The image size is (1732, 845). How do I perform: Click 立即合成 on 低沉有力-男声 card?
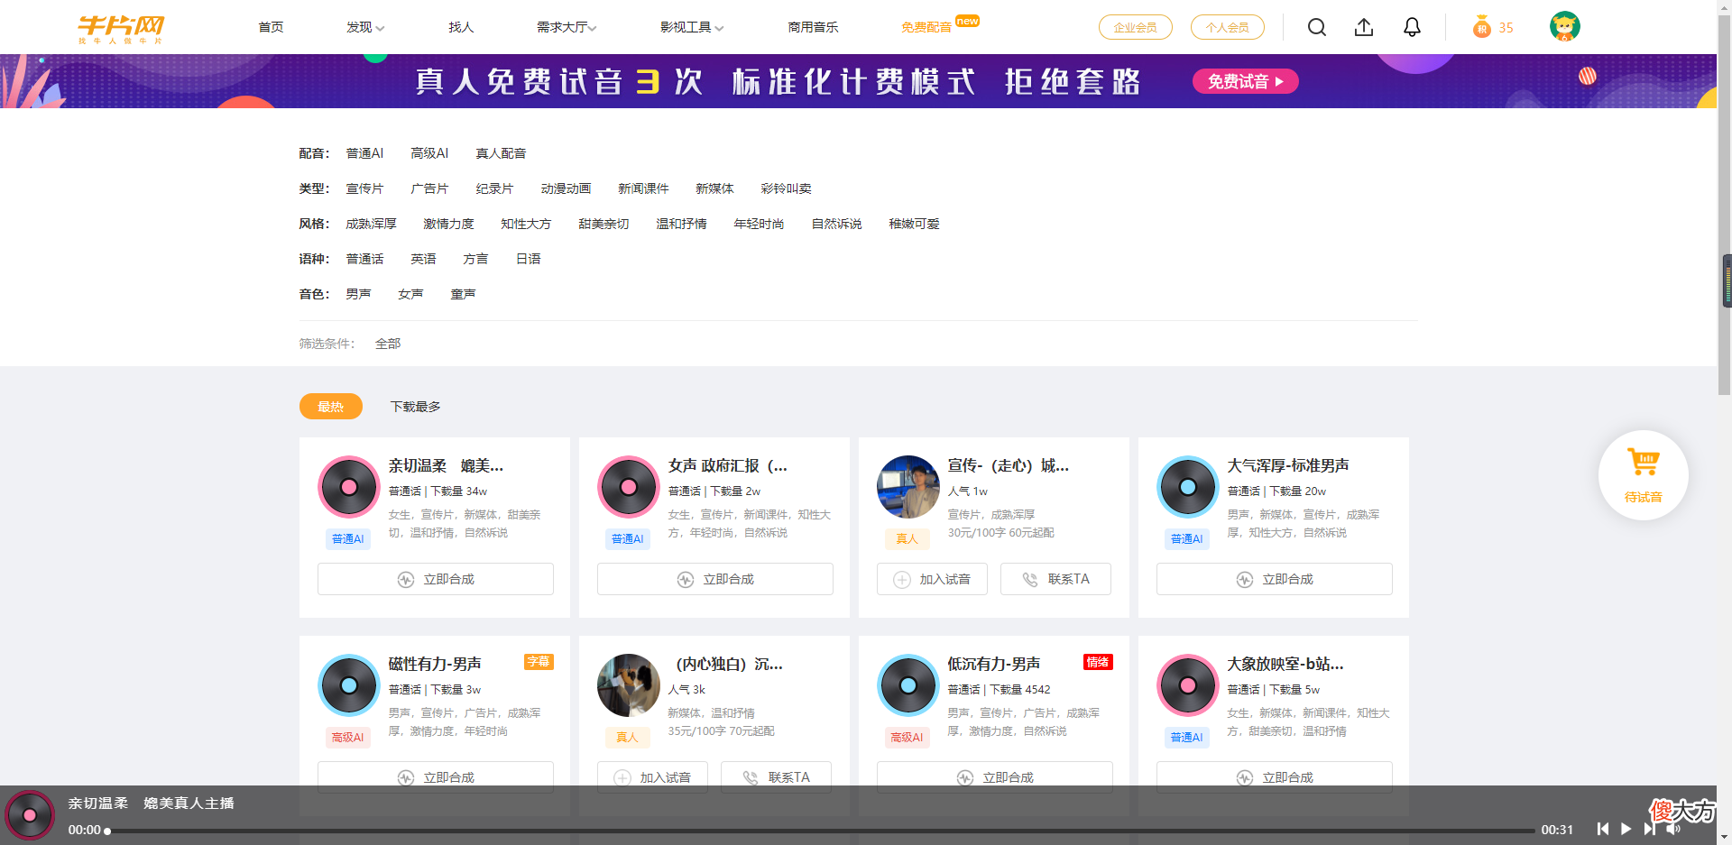click(x=995, y=777)
